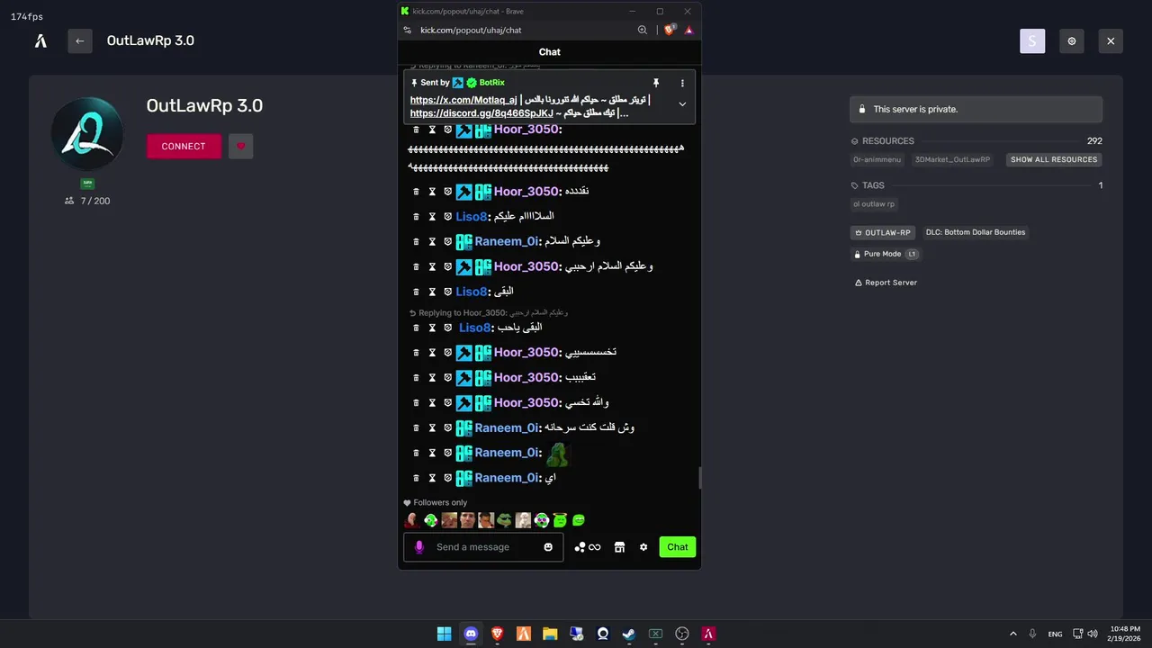Ban Hoor_3050 via shield on "نقددده" row
1152x648 pixels.
(x=447, y=191)
